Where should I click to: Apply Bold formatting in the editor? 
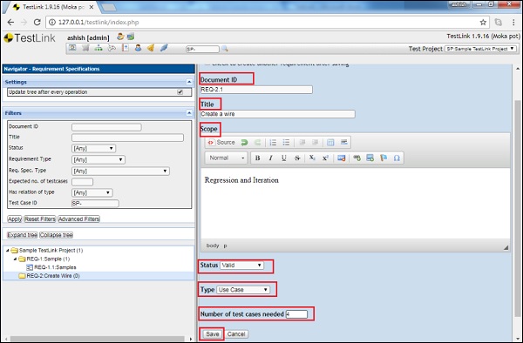coord(257,158)
